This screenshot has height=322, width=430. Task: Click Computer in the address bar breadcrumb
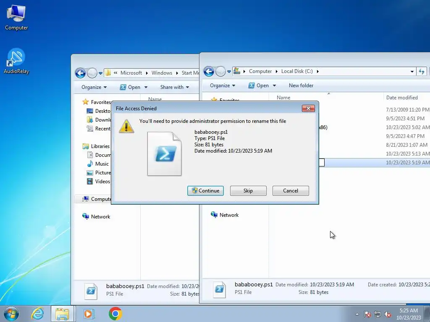point(260,71)
